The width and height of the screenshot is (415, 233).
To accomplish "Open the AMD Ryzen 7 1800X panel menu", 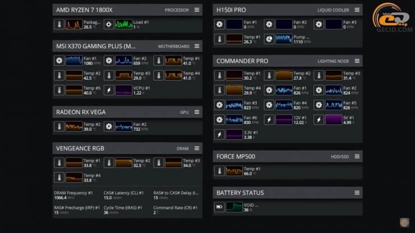I will click(197, 10).
